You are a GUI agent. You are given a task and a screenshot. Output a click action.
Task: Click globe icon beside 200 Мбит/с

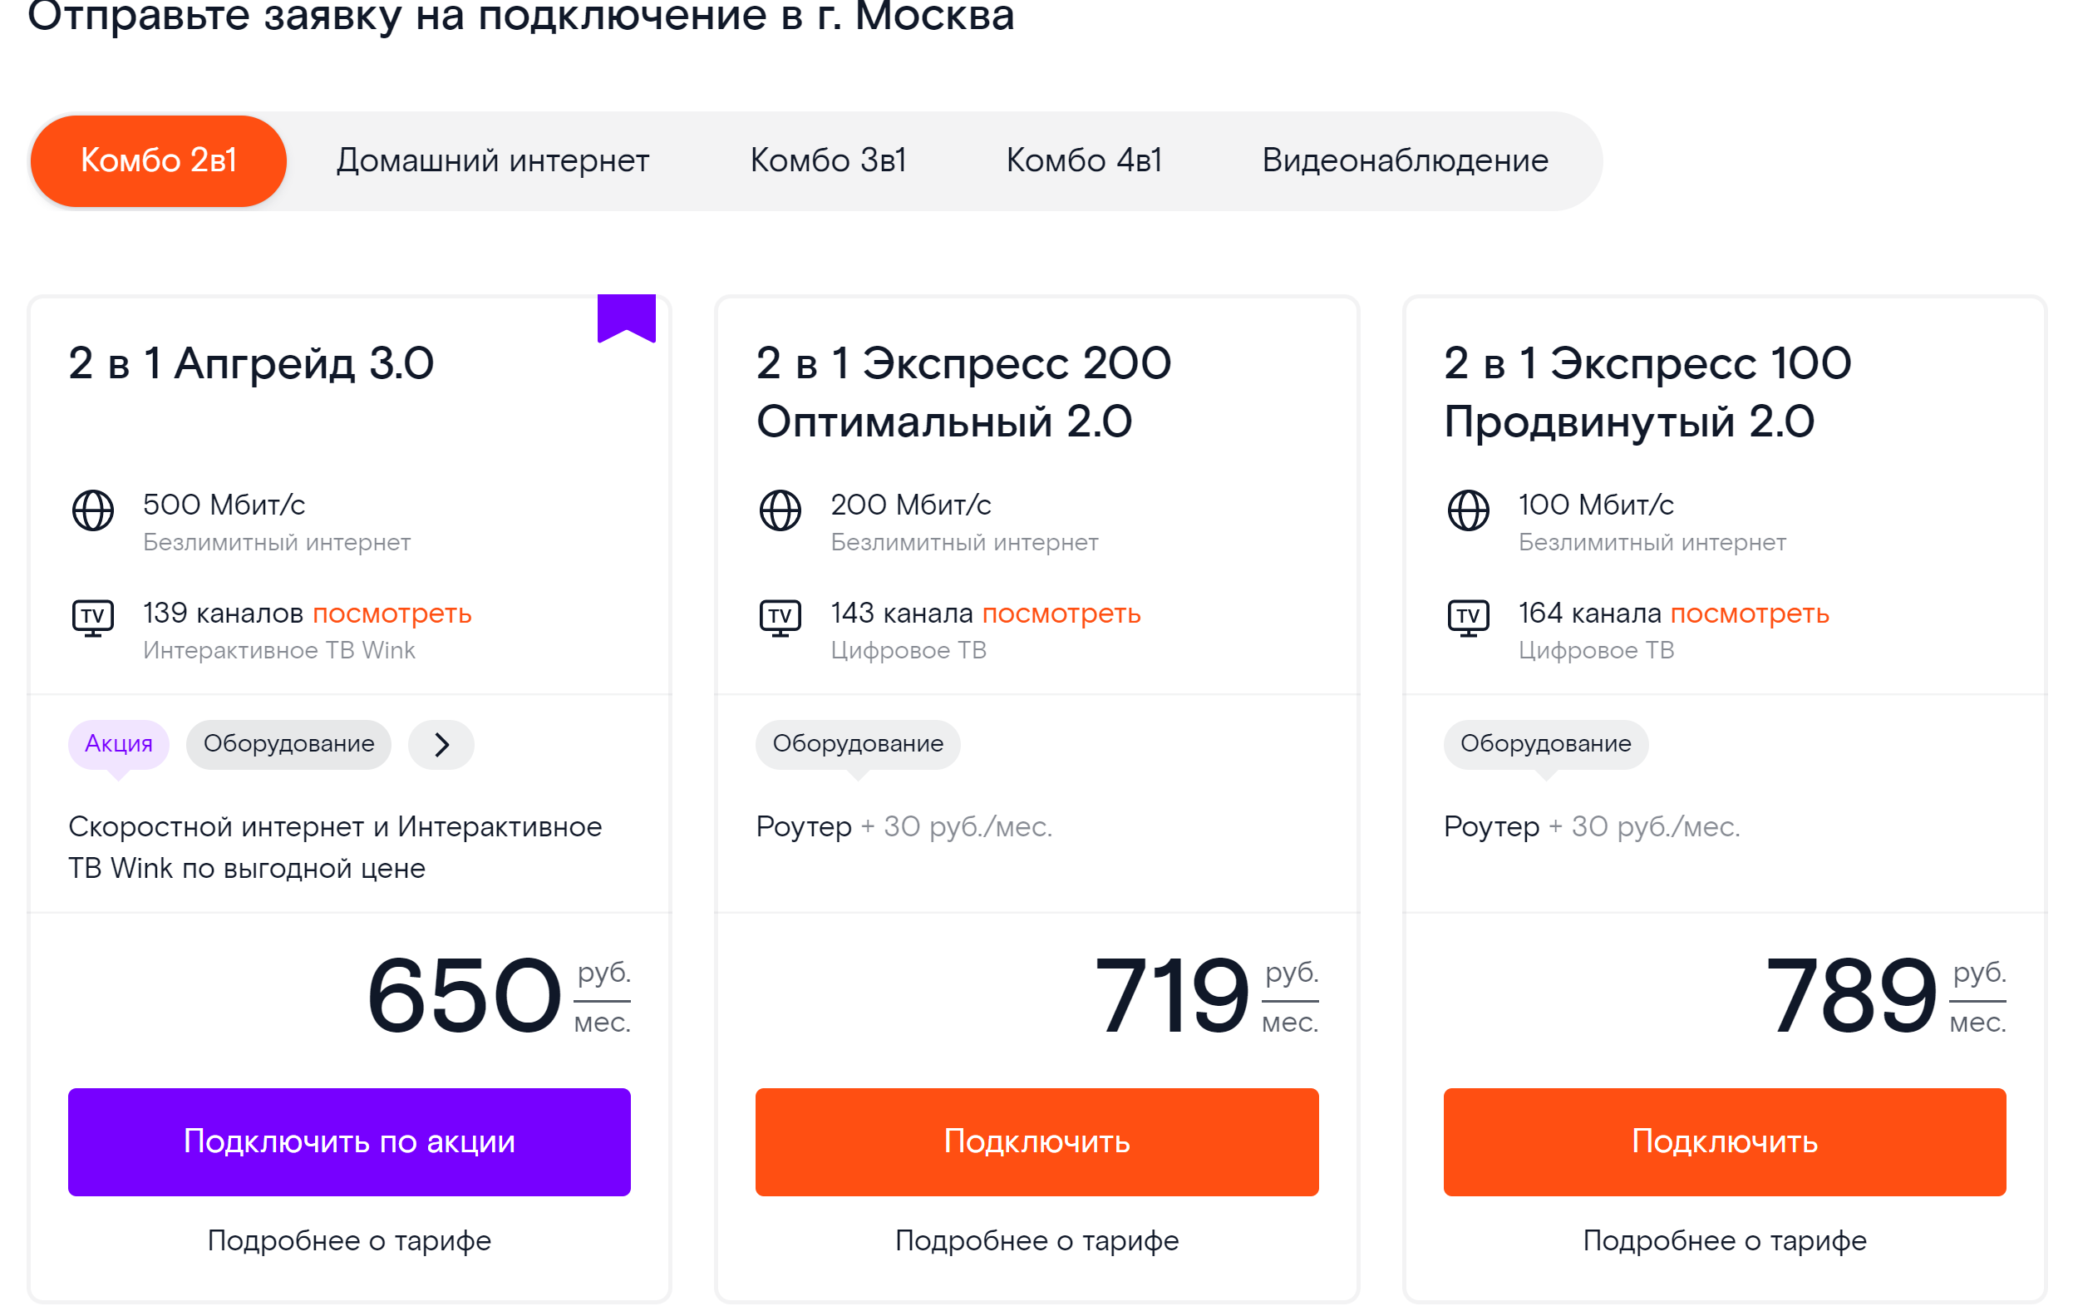(x=780, y=510)
